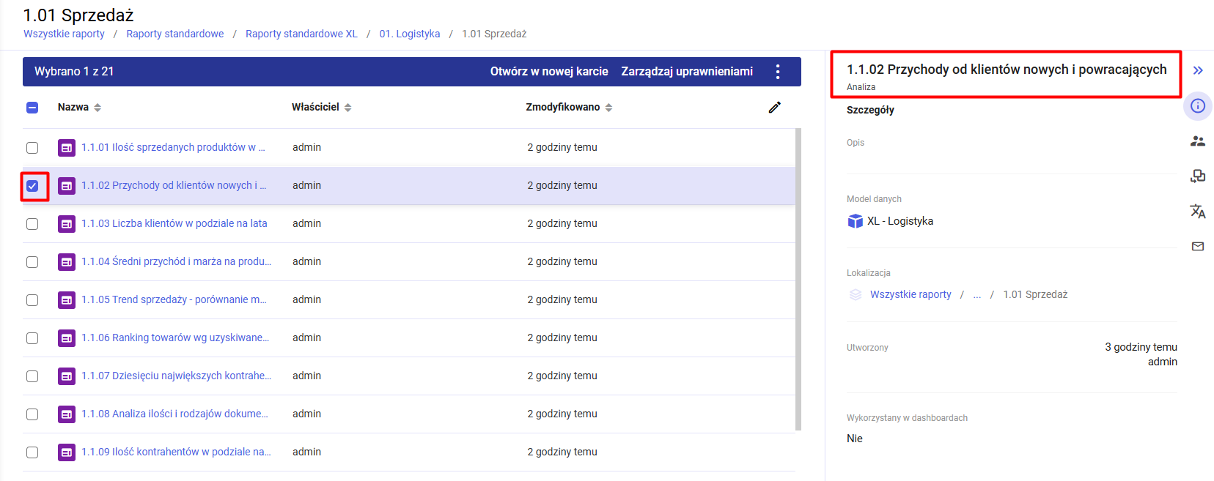Click the XL - Logistyka model name
1214x481 pixels.
(x=900, y=221)
